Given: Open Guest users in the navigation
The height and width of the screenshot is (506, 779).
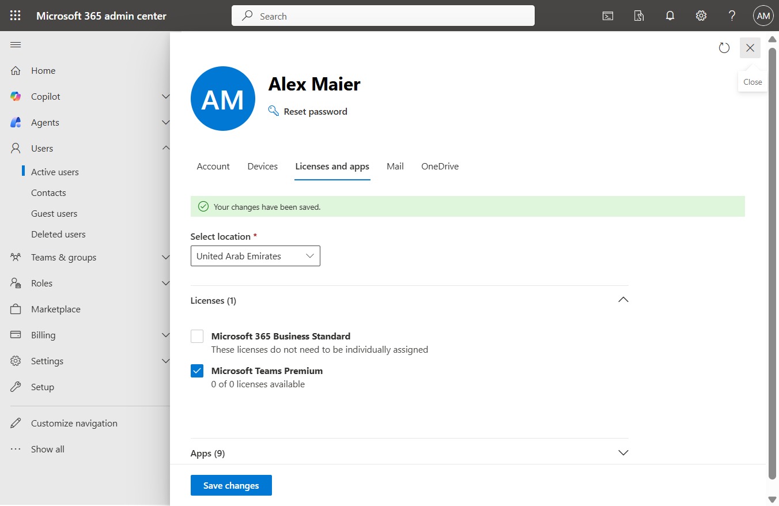Looking at the screenshot, I should pos(54,213).
